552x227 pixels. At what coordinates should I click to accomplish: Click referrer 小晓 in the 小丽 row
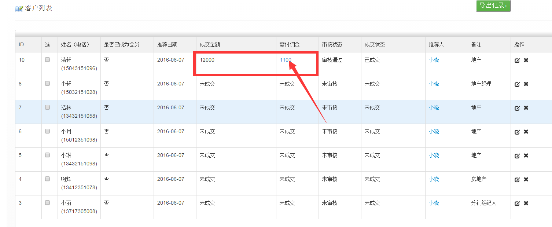[x=434, y=203]
